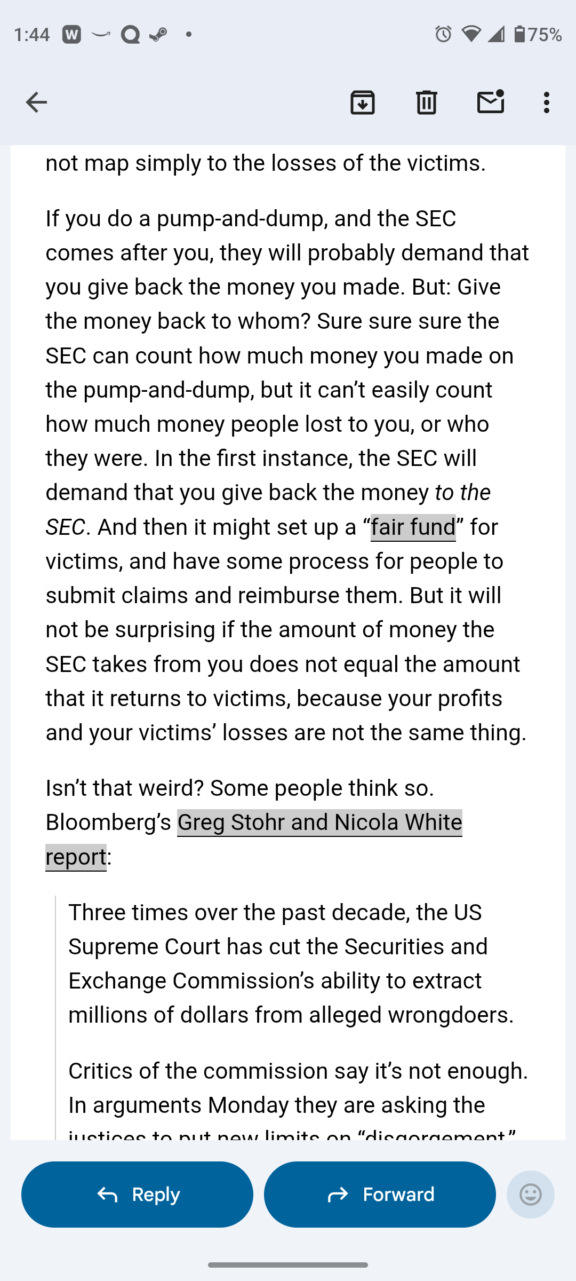Tap the Quora-like Q notification icon
Viewport: 576px width, 1281px height.
tap(130, 35)
